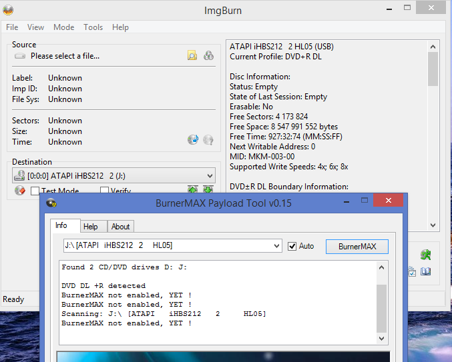This screenshot has width=452, height=362.
Task: Maximize the BurnerMAX Payload Tool window
Action: tap(365, 201)
